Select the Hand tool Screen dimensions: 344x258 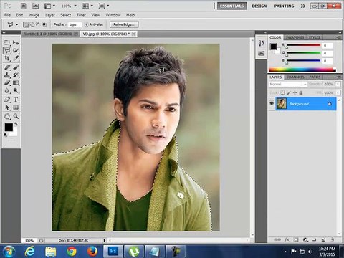(x=7, y=116)
